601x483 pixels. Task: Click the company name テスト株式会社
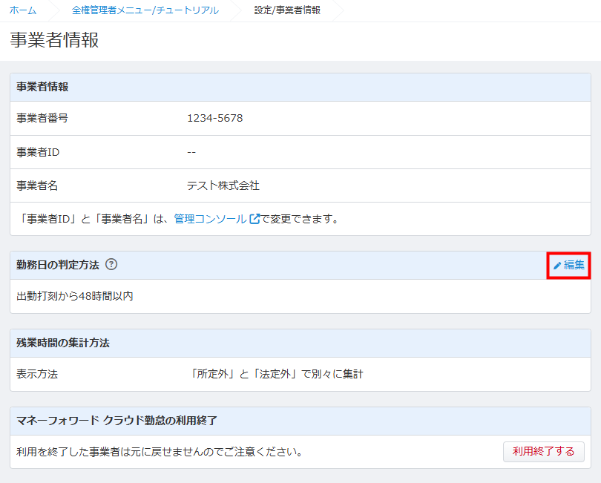click(x=223, y=185)
